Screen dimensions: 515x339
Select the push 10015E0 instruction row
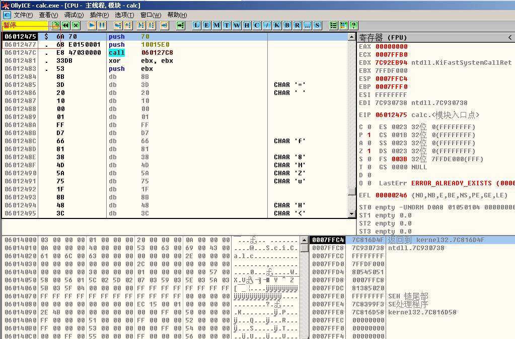176,45
